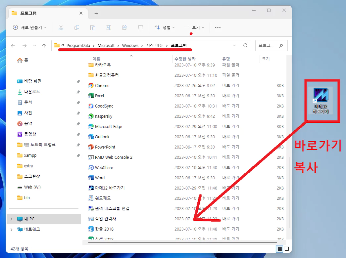Open xampp folder in navigation pane

point(27,155)
